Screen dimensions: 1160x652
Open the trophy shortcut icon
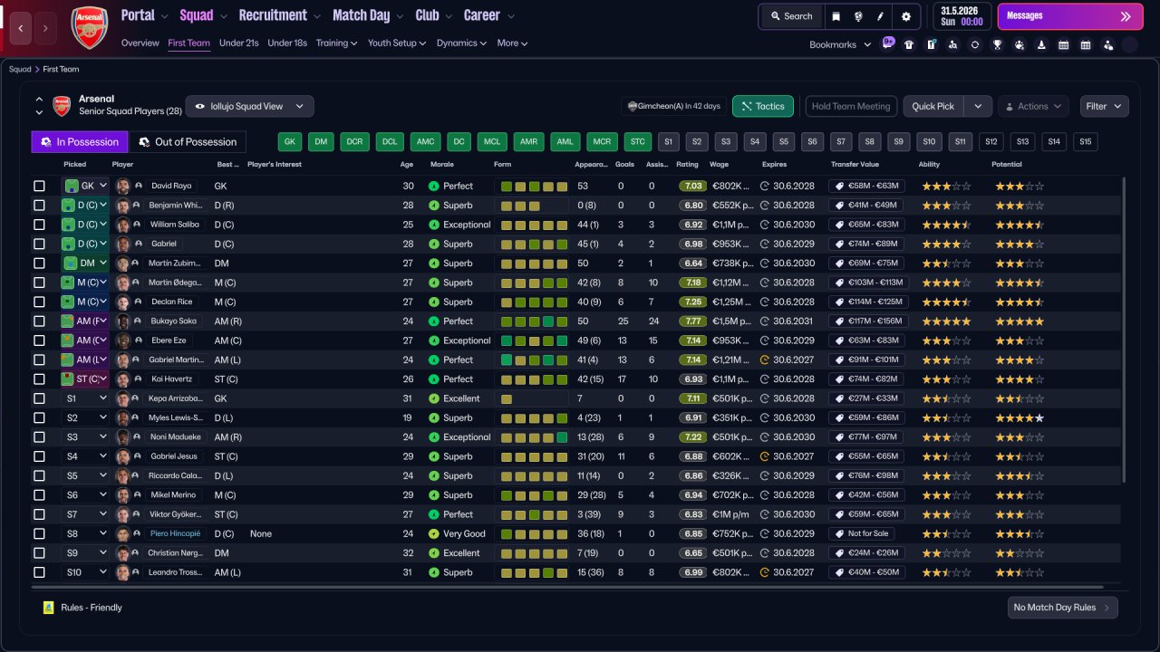pos(997,44)
